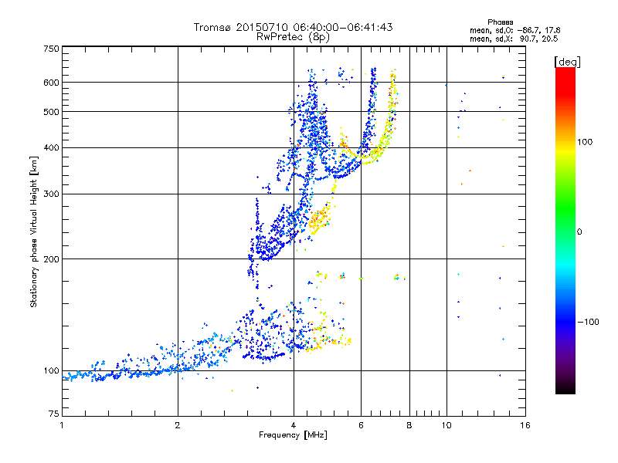The width and height of the screenshot is (618, 463).
Task: Click the x-axis label '16'
Action: (x=525, y=425)
